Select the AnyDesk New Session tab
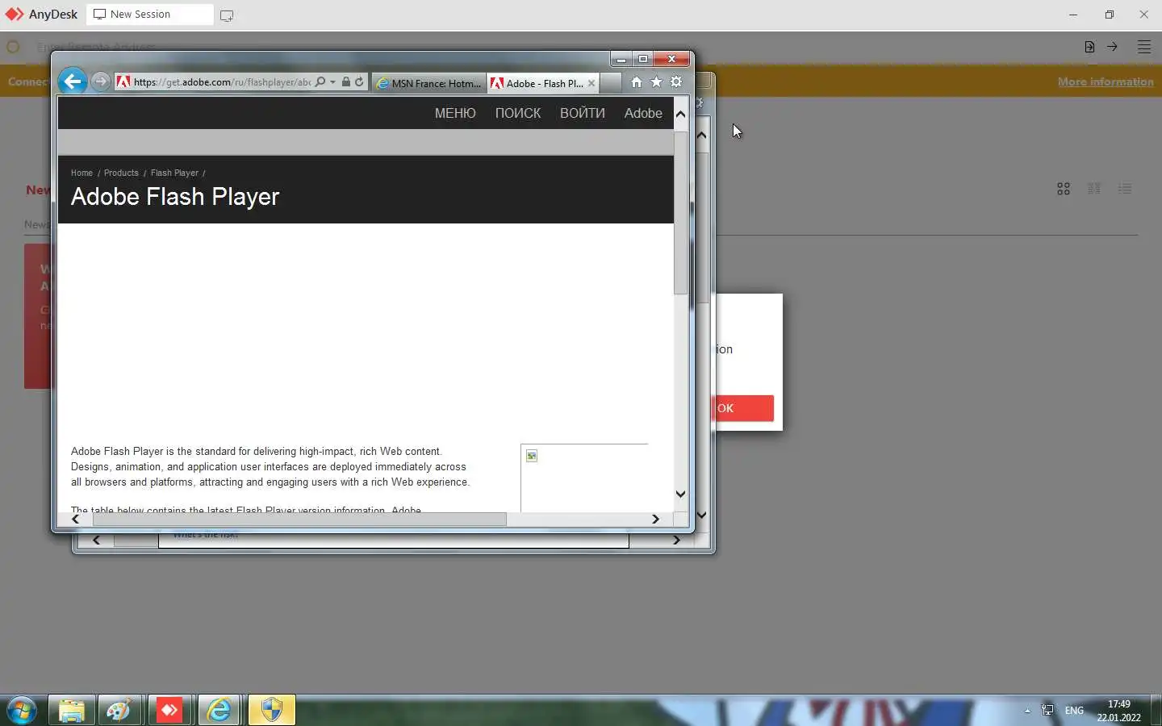The width and height of the screenshot is (1162, 726). [x=150, y=15]
